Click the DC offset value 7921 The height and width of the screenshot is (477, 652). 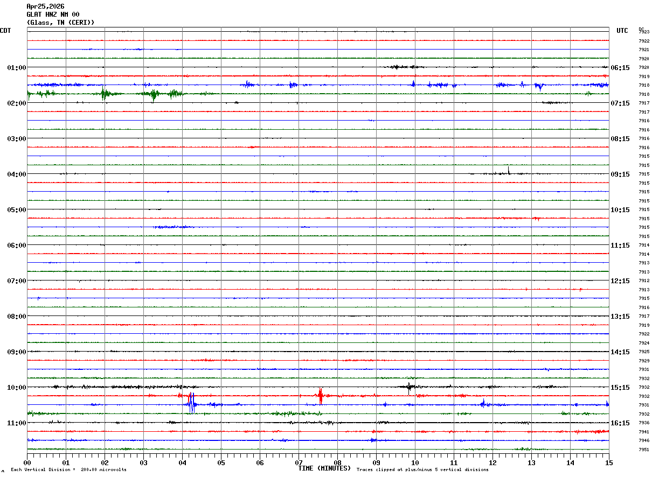point(644,50)
